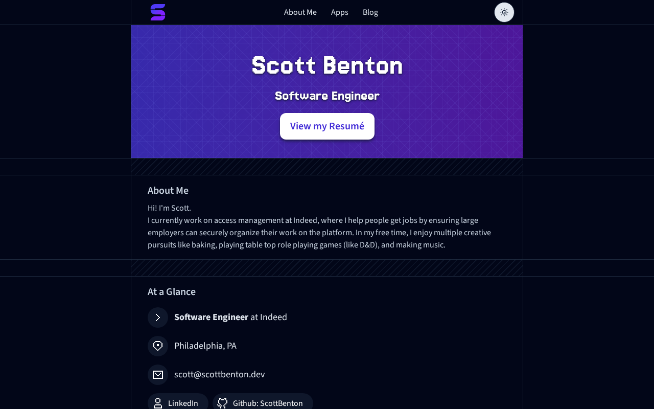The height and width of the screenshot is (409, 654).
Task: Click the Philadelphia, PA location text
Action: coord(205,346)
